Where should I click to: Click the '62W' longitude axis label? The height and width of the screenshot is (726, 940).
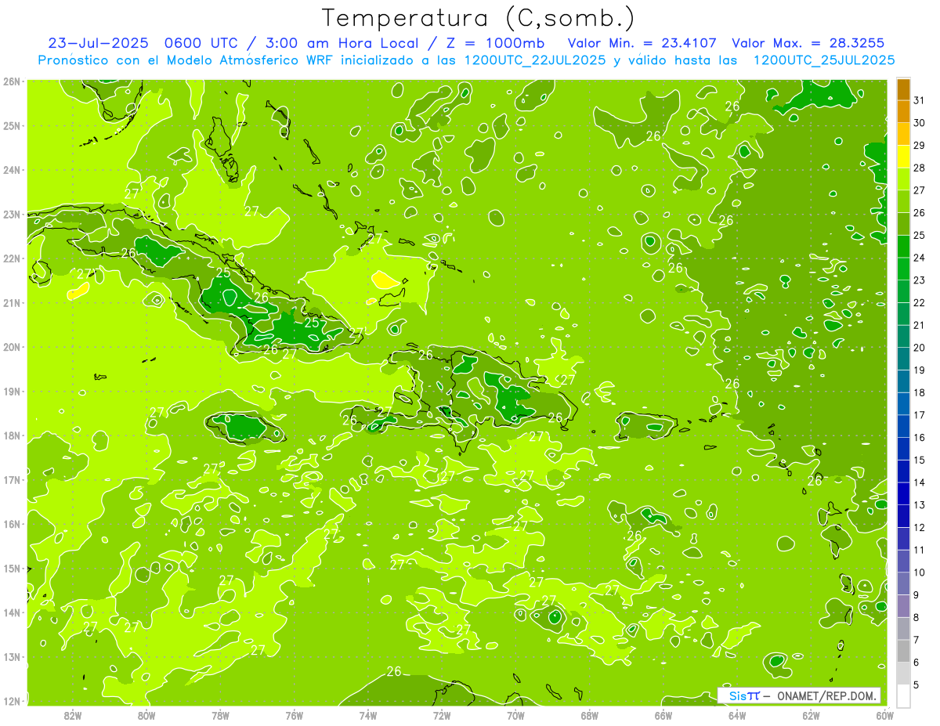point(811,715)
